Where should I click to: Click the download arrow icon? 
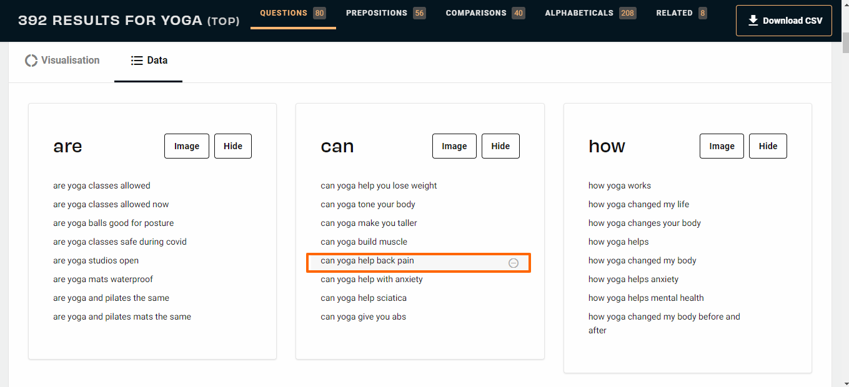pos(753,21)
